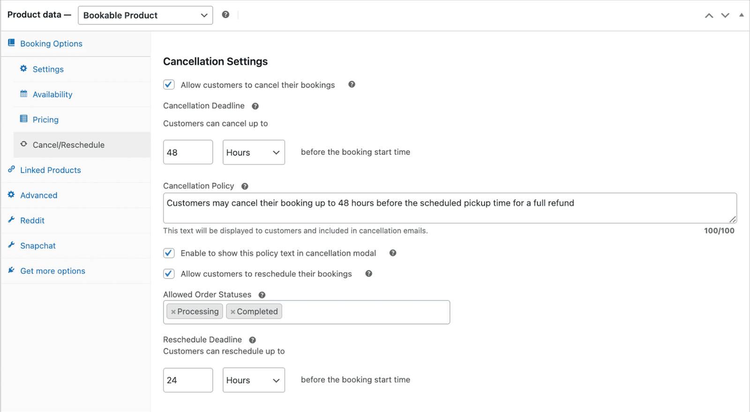Click inside the Cancellation Policy textarea
This screenshot has height=412, width=750.
[450, 208]
